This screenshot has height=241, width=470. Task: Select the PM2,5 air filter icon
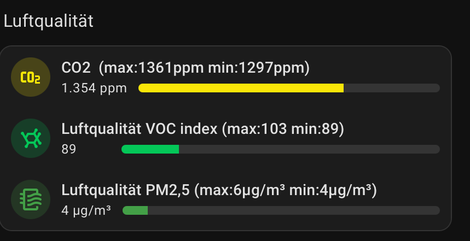click(x=31, y=199)
